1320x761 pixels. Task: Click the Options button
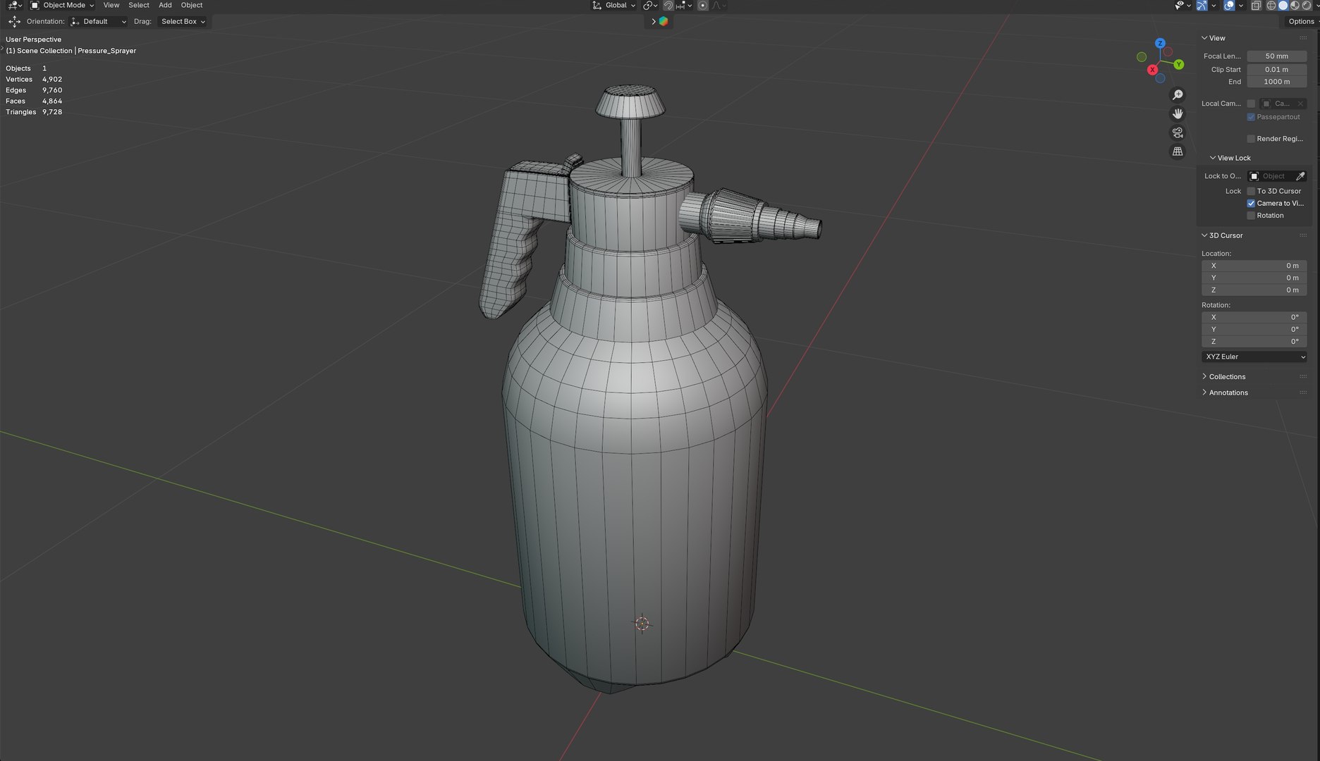[x=1300, y=22]
